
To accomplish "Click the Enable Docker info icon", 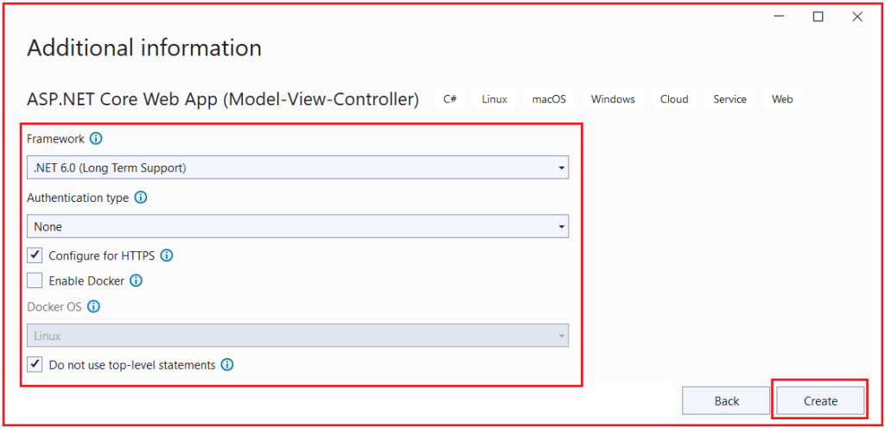I will [136, 280].
